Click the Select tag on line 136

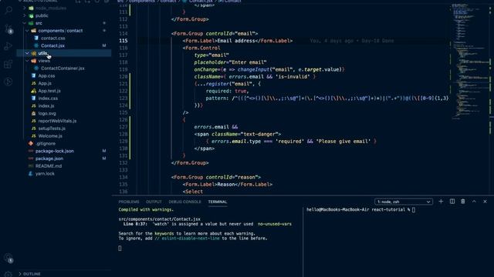coord(193,192)
